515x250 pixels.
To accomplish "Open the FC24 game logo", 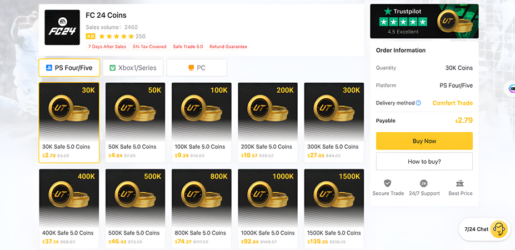I will pos(62,27).
